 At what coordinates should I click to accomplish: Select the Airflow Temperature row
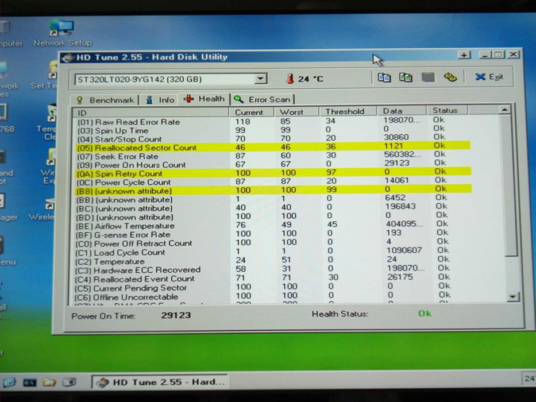pos(273,226)
